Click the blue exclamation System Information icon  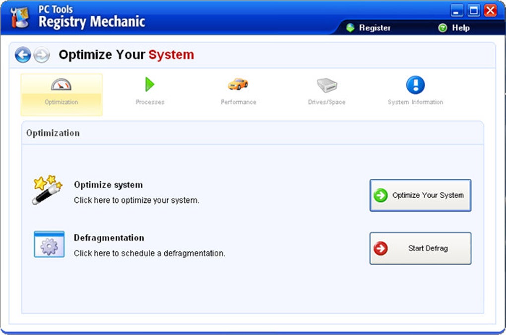415,85
